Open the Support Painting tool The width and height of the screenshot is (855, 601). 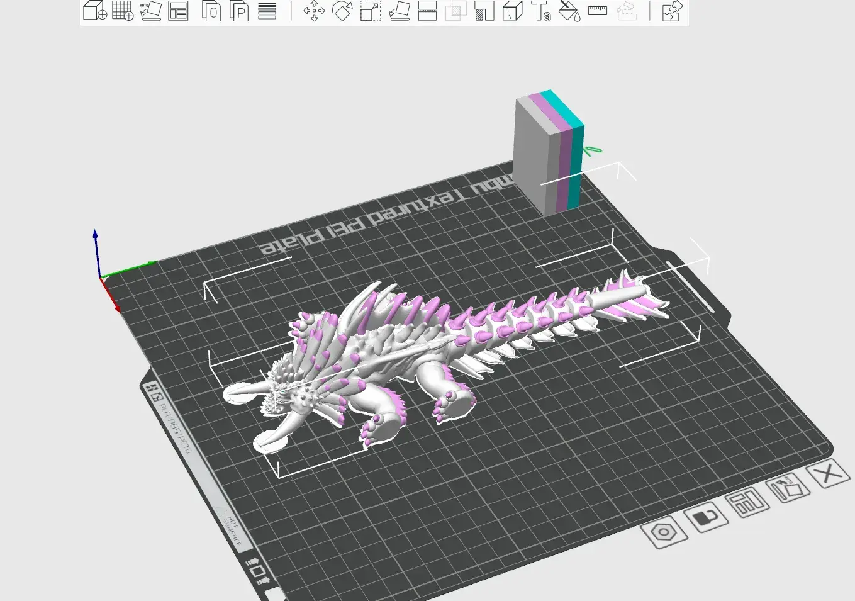484,11
